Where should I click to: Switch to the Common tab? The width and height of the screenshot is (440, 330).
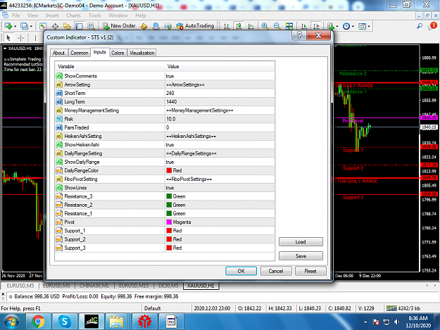(x=79, y=53)
